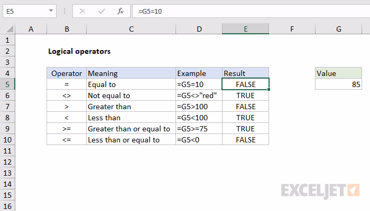
Task: Click the "Greater than" cell in row 7
Action: pyautogui.click(x=131, y=107)
